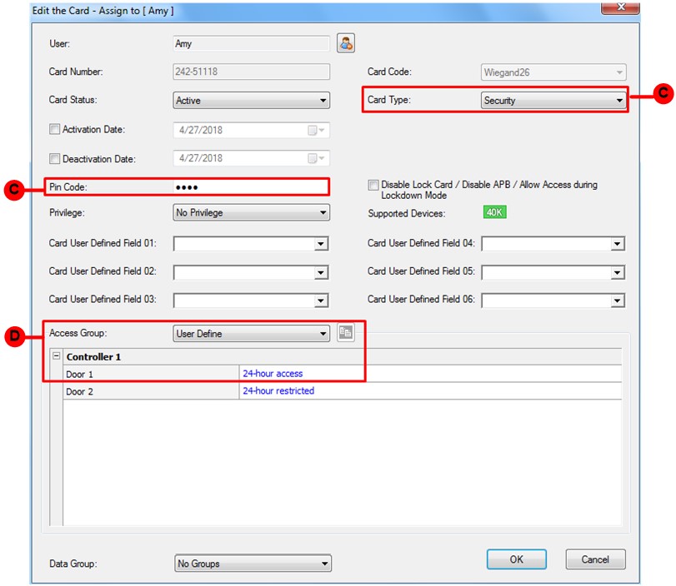
Task: Click the User name field showing Amy
Action: coord(252,43)
